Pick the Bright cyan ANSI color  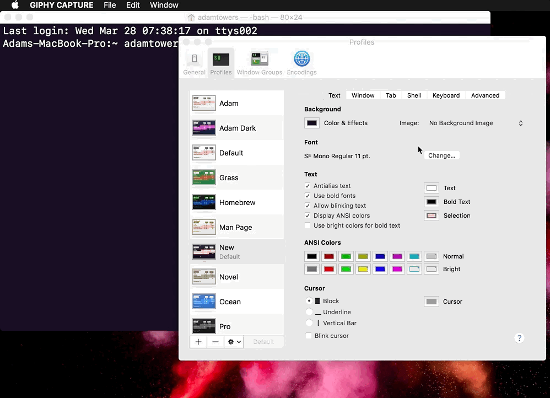click(x=414, y=269)
